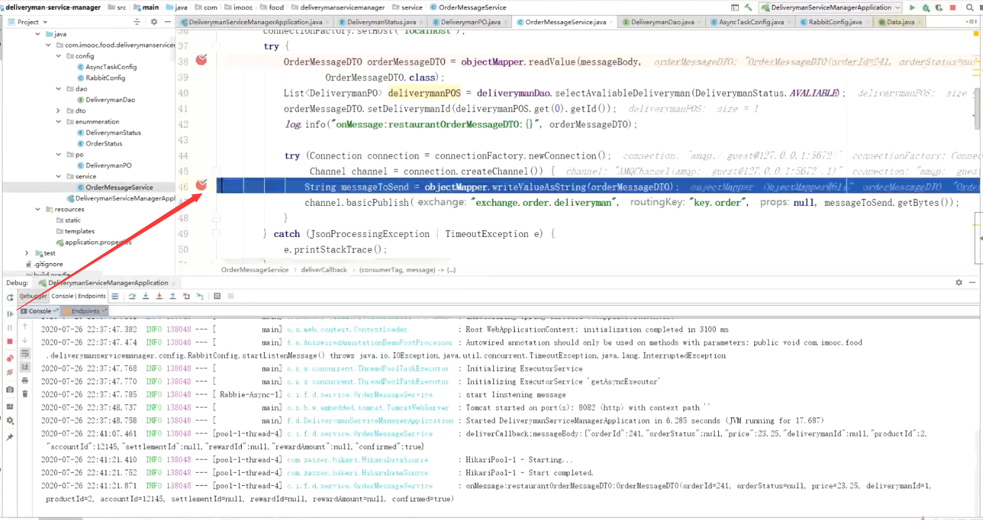This screenshot has width=983, height=520.
Task: Build the project with the hammer icon
Action: pyautogui.click(x=748, y=7)
